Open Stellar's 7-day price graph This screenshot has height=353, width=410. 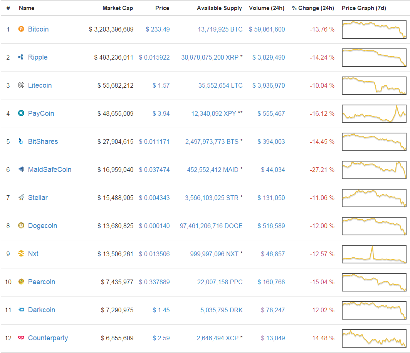click(x=374, y=198)
